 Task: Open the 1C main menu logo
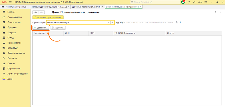5,2
